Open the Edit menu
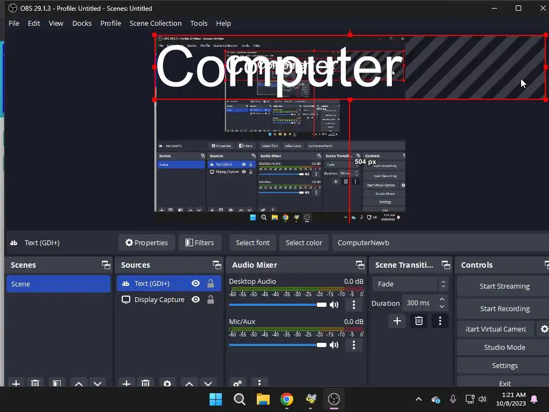 pyautogui.click(x=34, y=23)
